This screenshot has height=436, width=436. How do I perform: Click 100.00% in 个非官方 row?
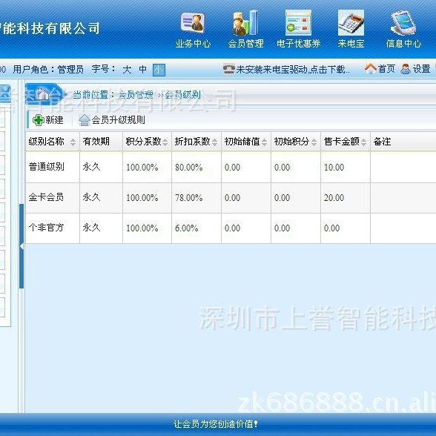[142, 228]
